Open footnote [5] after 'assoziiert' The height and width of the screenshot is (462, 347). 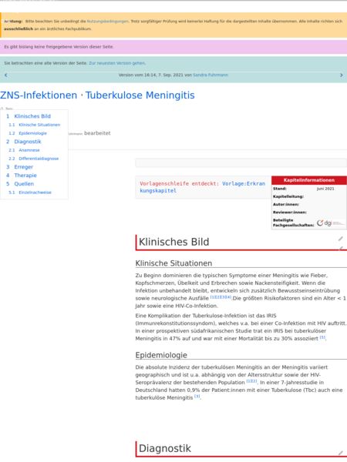[x=322, y=337]
